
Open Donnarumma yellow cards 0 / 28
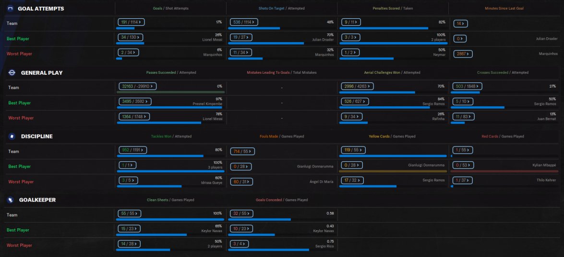pos(352,165)
